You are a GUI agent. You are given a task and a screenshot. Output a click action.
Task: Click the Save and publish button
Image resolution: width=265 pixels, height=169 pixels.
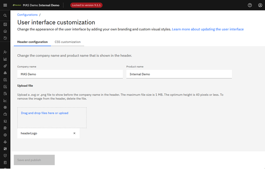pyautogui.click(x=34, y=160)
